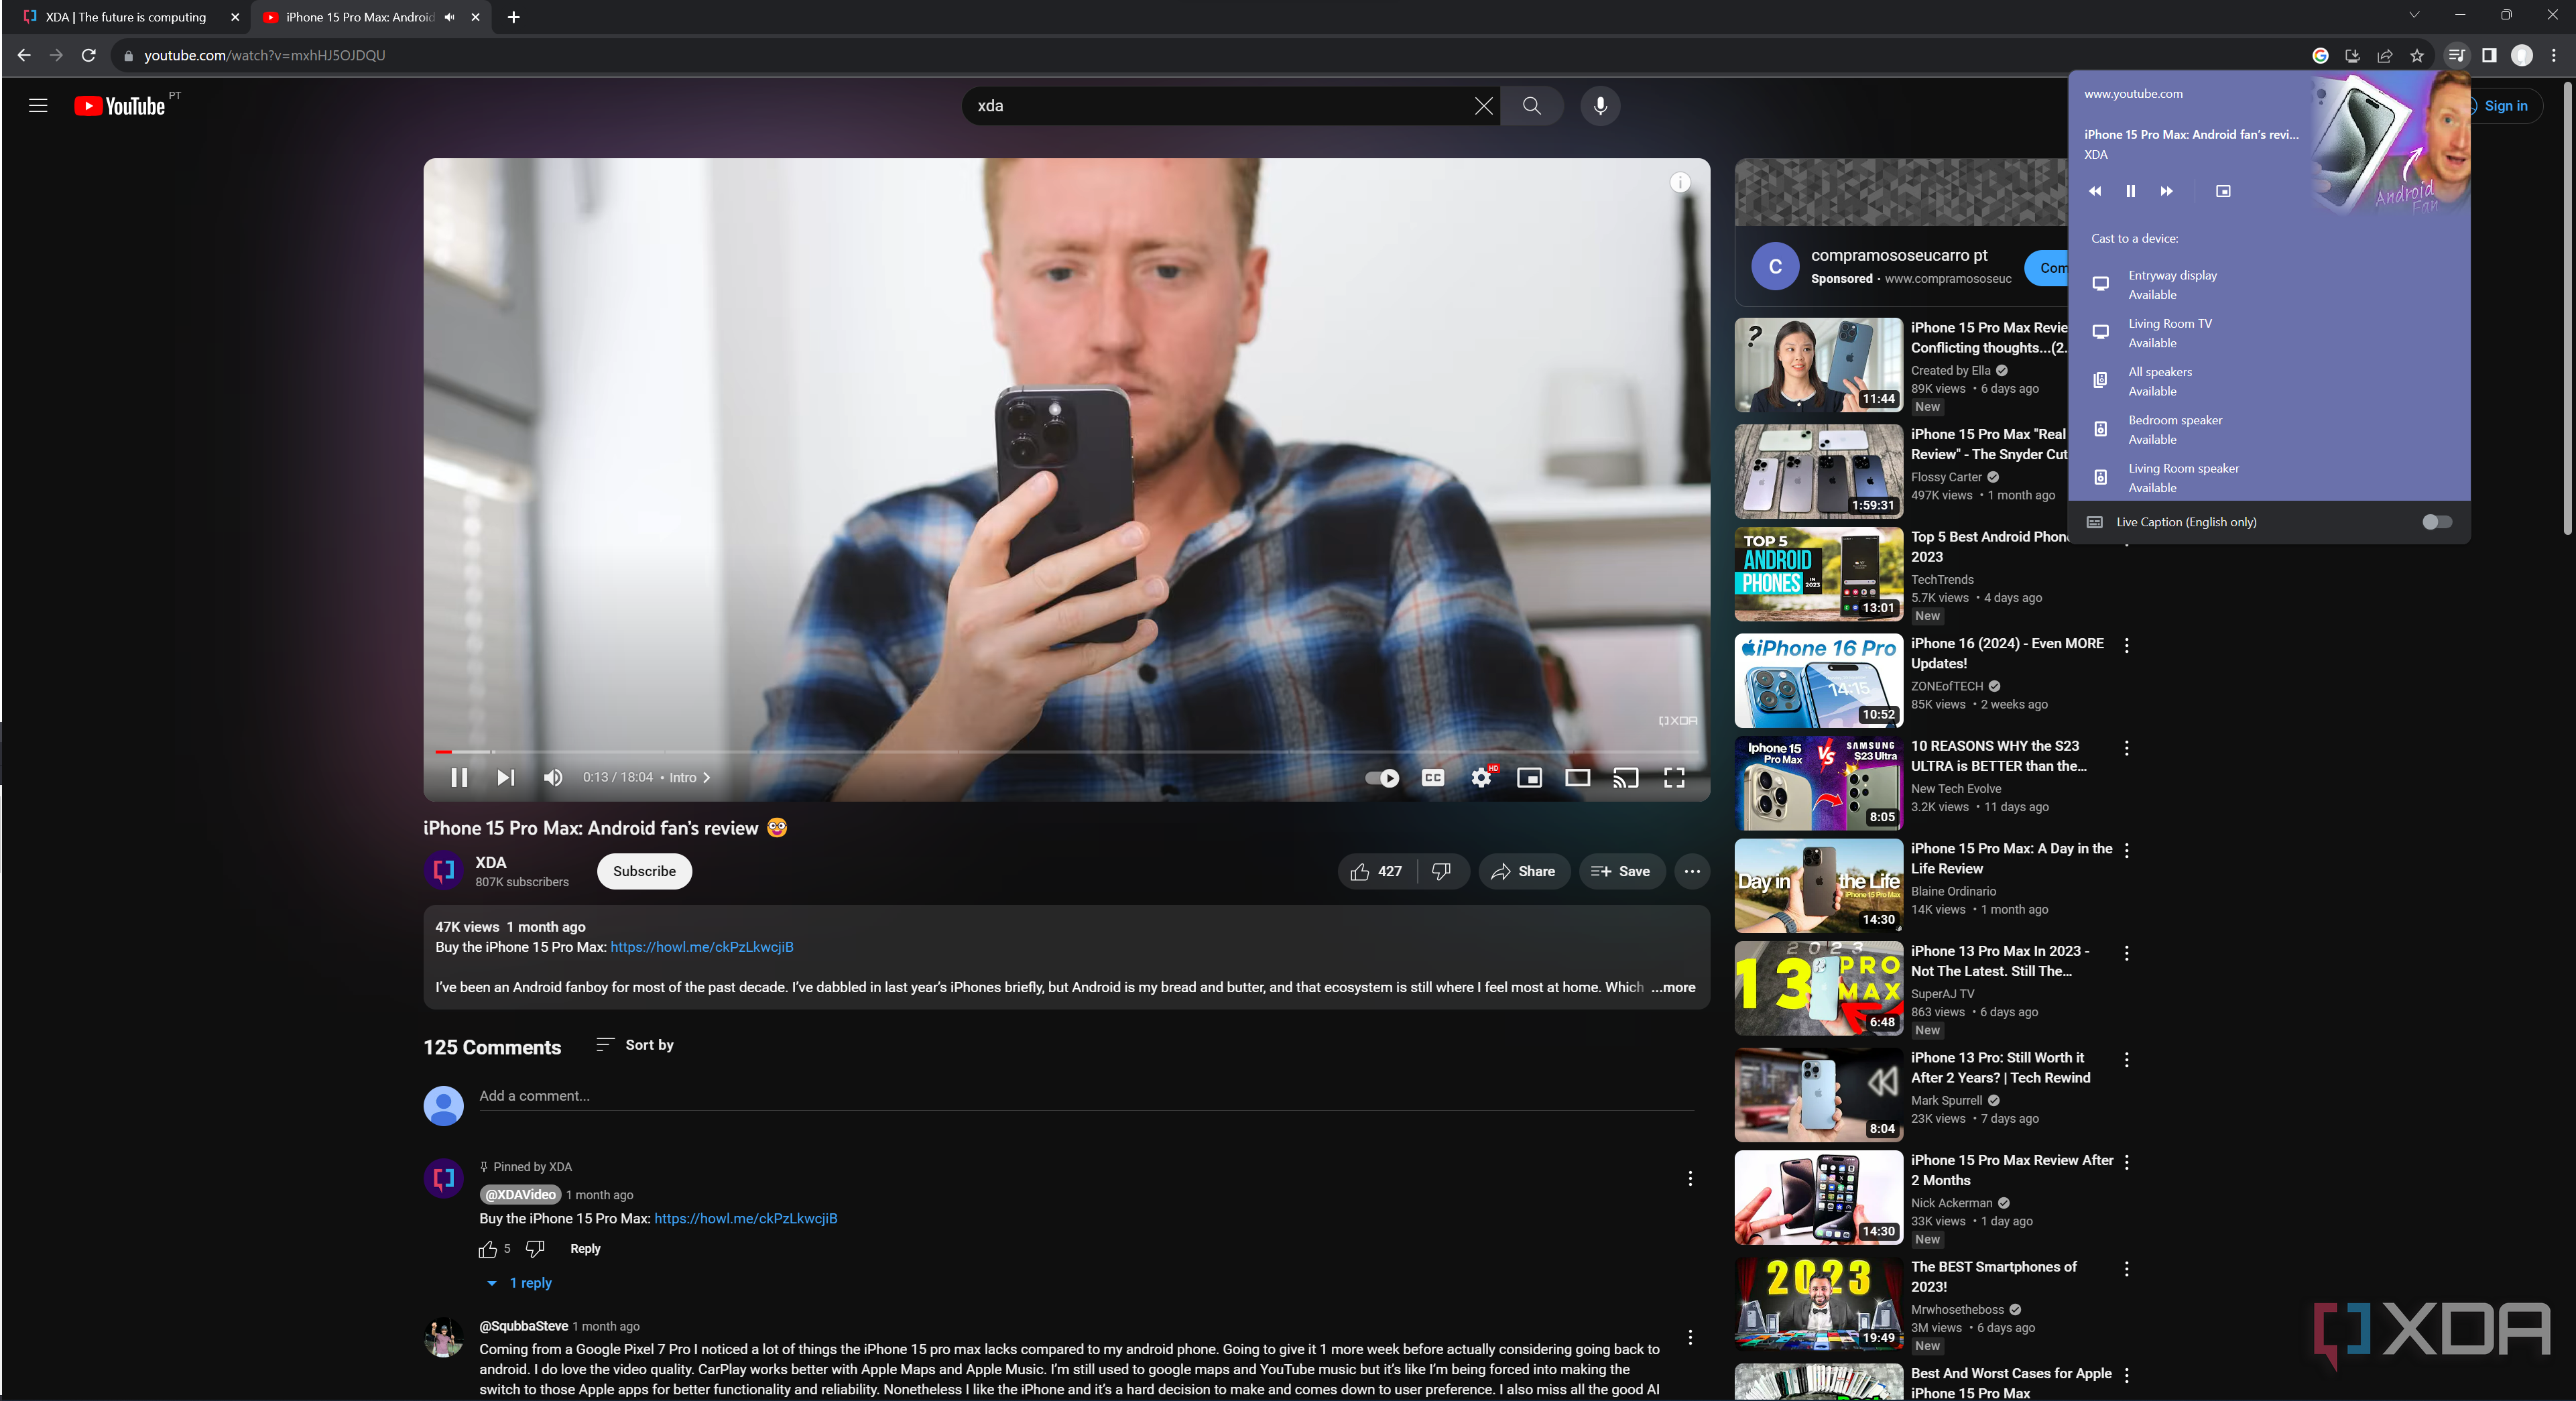Open Top 5 Best Android Phones thumbnail
Viewport: 2576px width, 1401px height.
[x=1818, y=575]
